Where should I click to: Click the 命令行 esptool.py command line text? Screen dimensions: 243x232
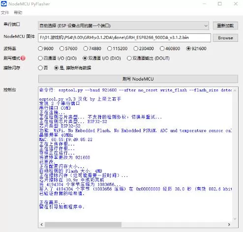click(135, 90)
